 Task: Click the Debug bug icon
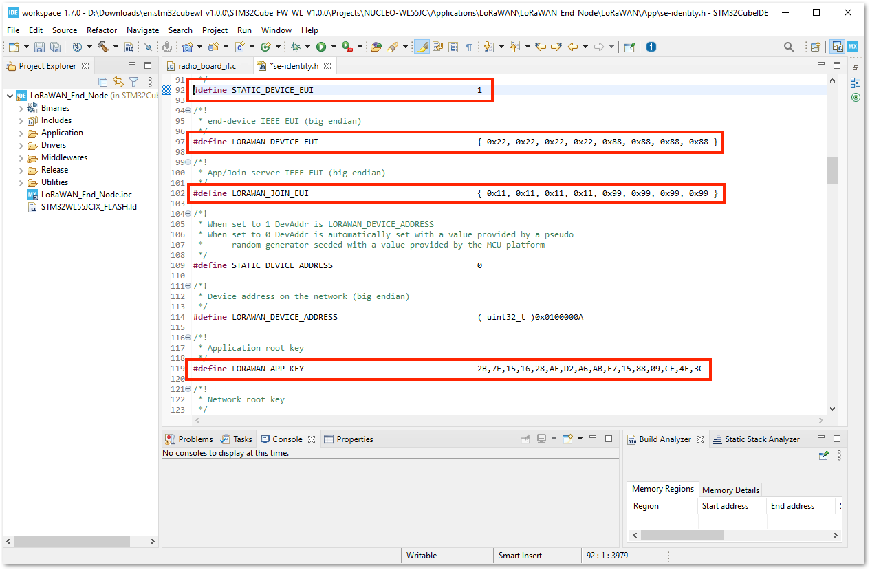point(296,47)
